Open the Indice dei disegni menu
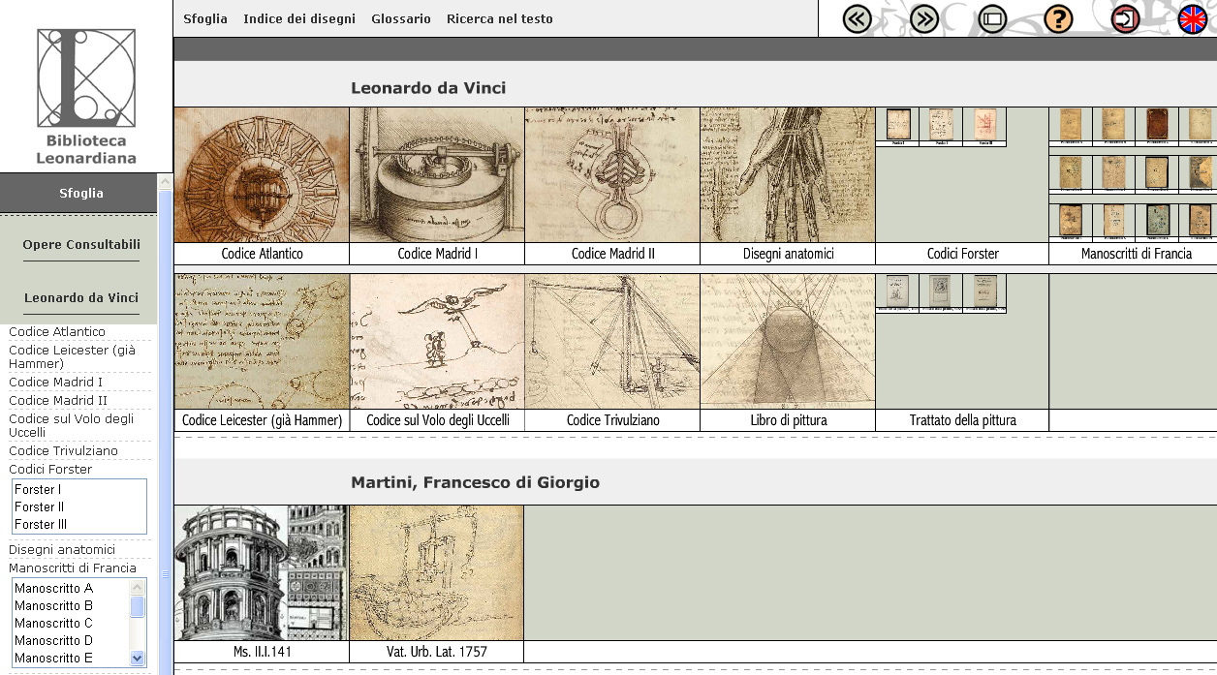 pyautogui.click(x=299, y=18)
